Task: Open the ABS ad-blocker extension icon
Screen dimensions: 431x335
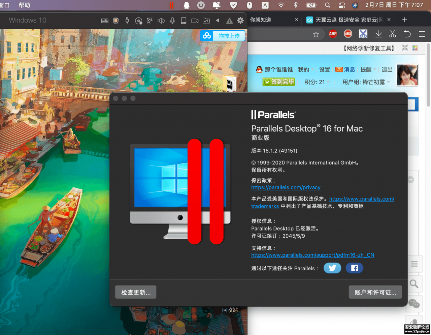Action: point(348,34)
